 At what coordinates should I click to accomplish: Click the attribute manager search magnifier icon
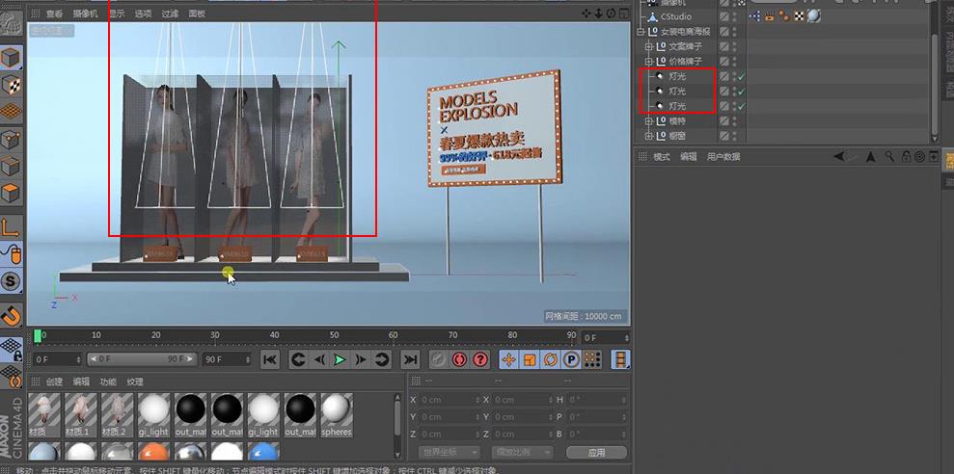pos(889,157)
